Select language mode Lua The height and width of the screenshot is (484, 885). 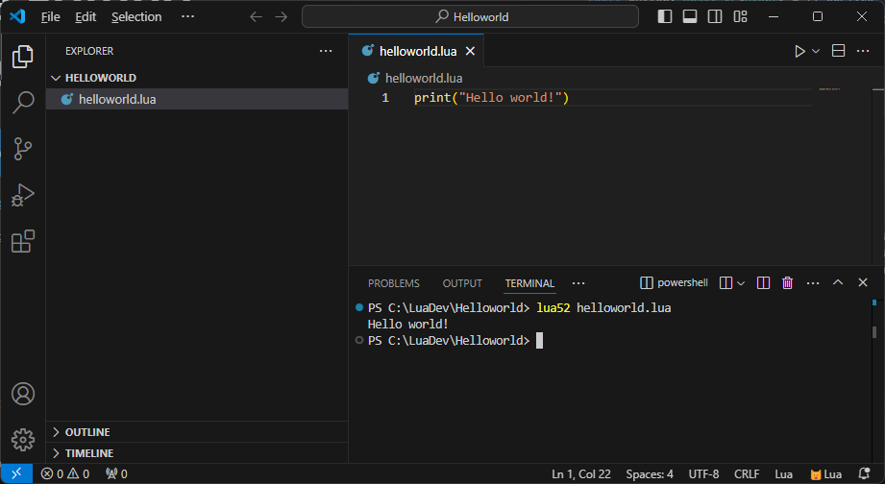pos(783,474)
